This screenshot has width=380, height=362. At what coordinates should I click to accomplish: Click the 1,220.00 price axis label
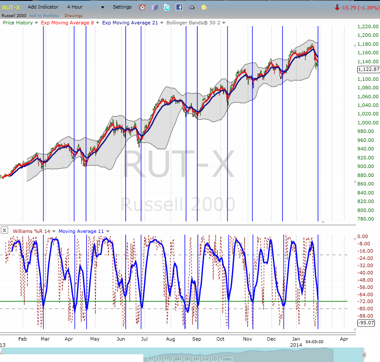(368, 26)
